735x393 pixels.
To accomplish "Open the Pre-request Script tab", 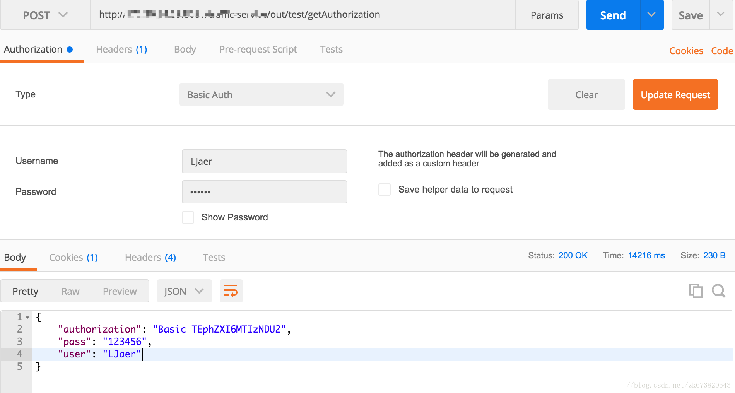I will (x=258, y=50).
